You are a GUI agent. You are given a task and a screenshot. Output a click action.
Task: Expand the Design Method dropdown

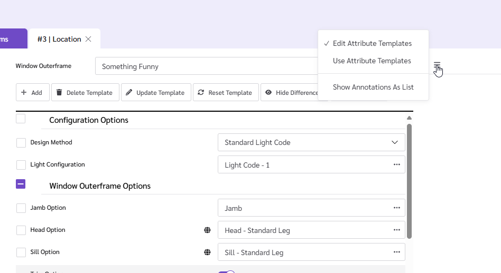click(394, 142)
